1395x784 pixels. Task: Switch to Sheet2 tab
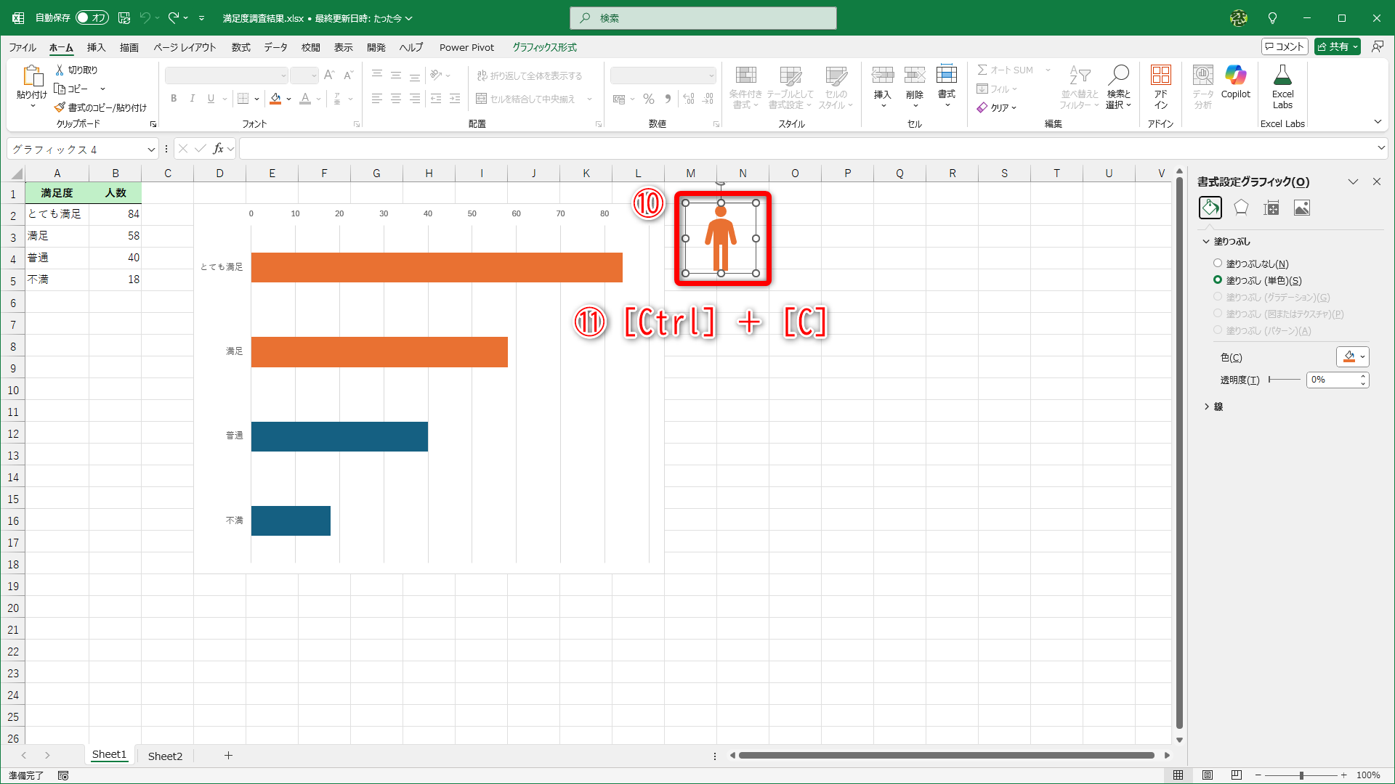pyautogui.click(x=165, y=756)
